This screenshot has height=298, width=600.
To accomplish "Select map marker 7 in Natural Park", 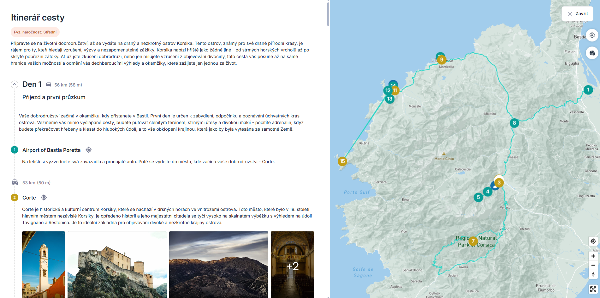I will coord(473,241).
